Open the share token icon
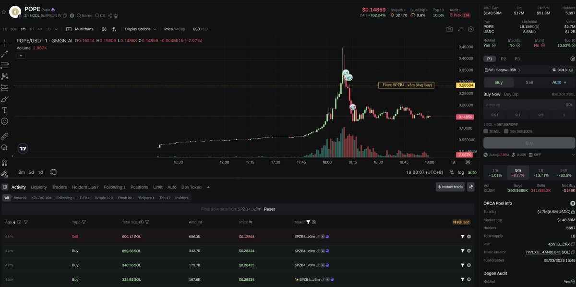 click(110, 16)
